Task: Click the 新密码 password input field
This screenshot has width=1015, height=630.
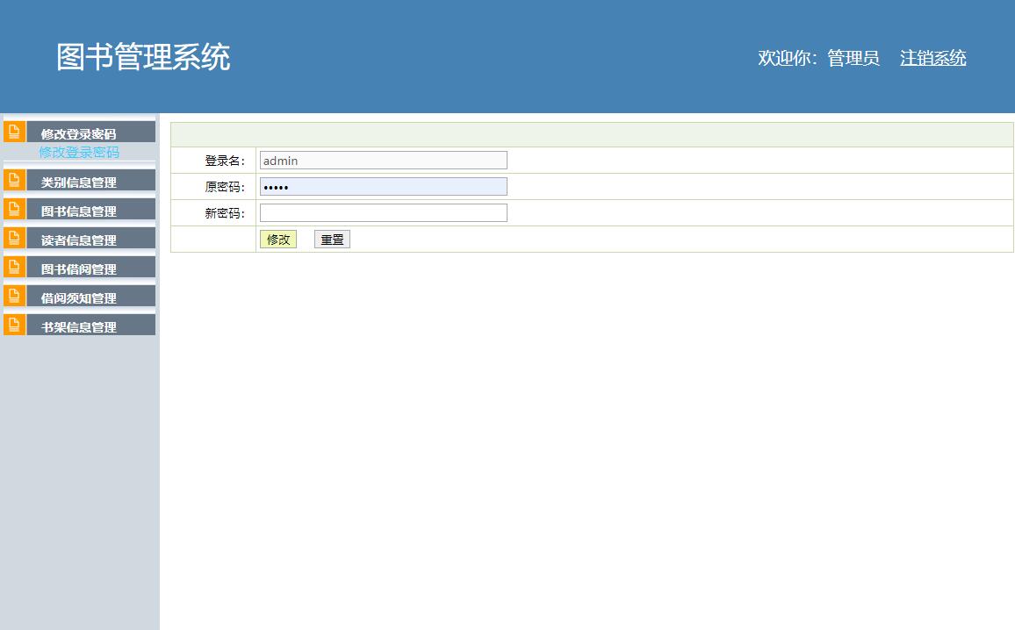Action: pyautogui.click(x=383, y=212)
